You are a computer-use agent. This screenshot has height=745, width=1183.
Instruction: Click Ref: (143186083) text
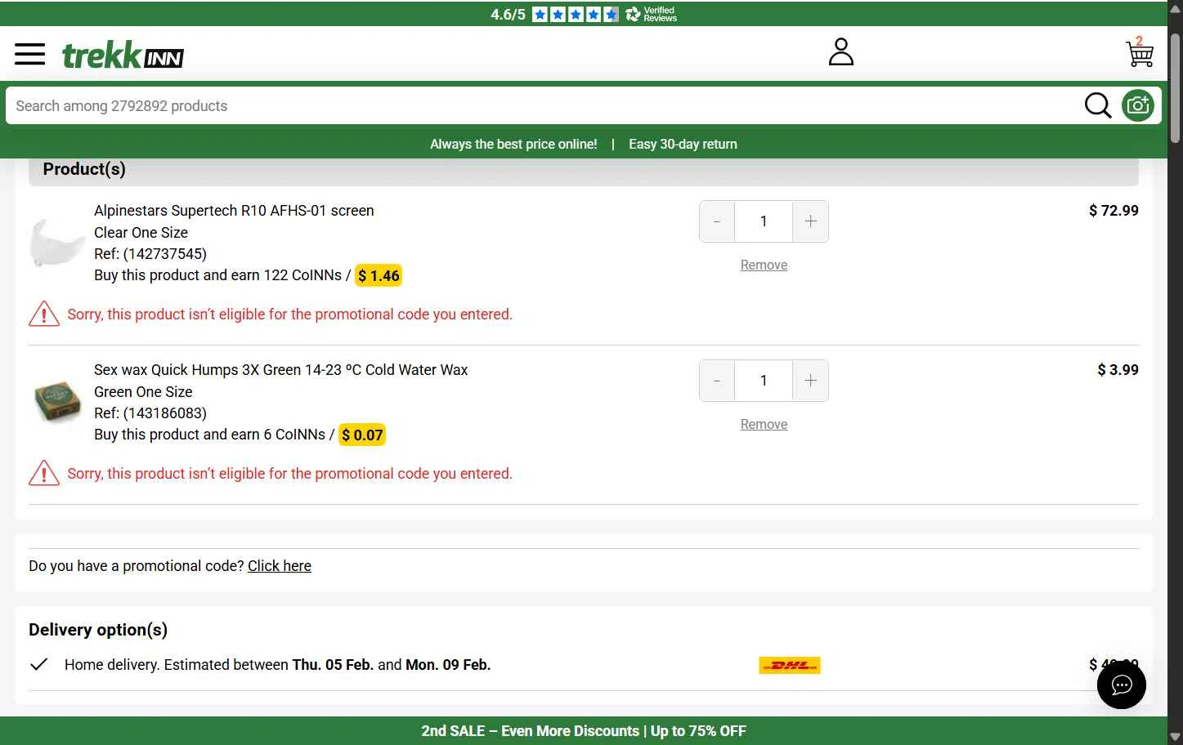(150, 413)
